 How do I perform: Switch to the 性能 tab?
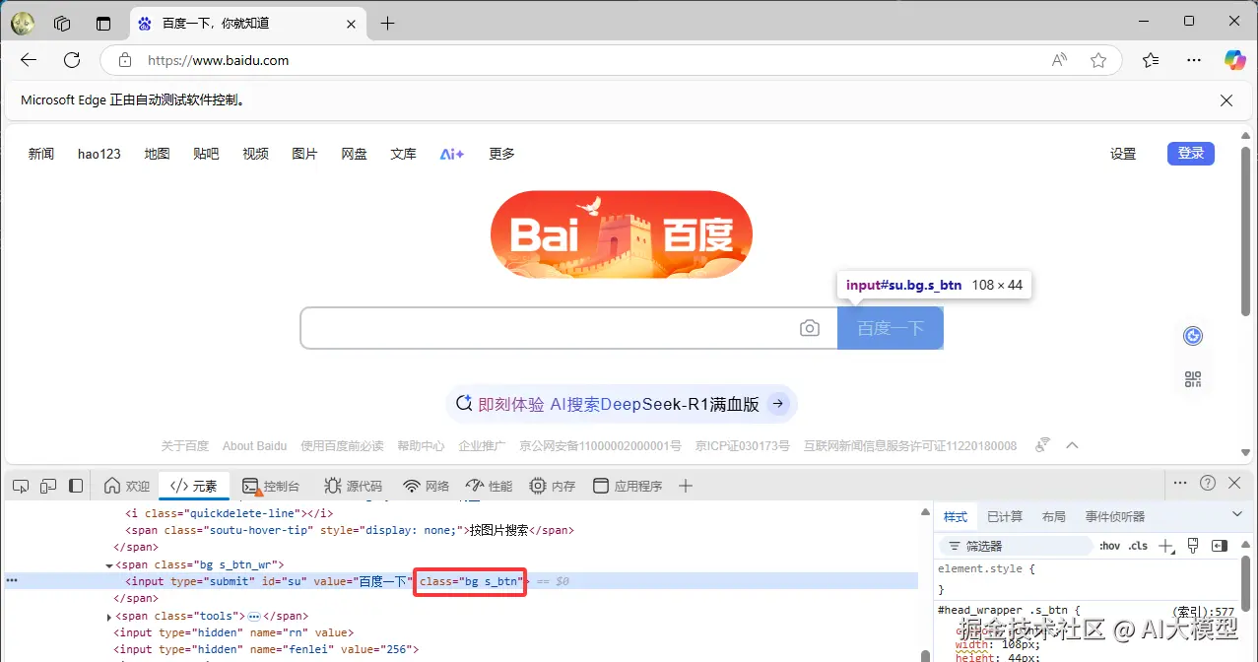[x=490, y=486]
